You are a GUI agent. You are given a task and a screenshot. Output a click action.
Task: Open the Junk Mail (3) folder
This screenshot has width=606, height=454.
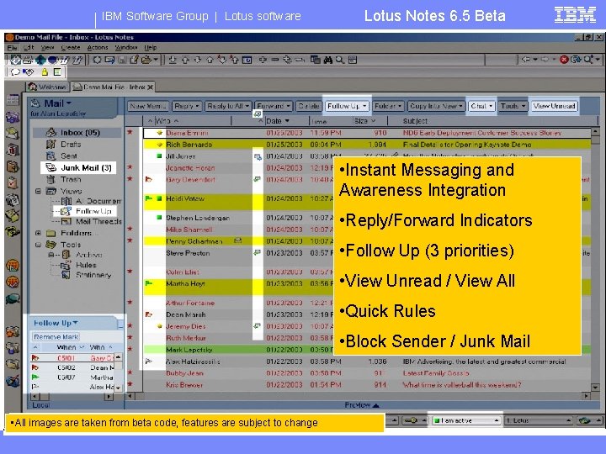click(78, 167)
